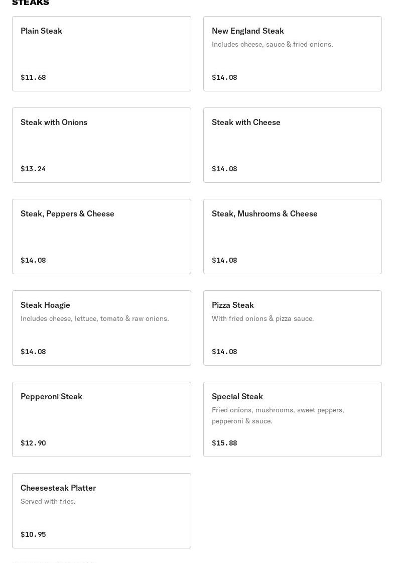Add Steak with Cheese to order
The image size is (394, 563).
pos(293,145)
